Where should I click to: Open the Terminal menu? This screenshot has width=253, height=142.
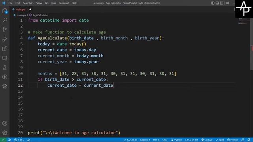[64, 3]
